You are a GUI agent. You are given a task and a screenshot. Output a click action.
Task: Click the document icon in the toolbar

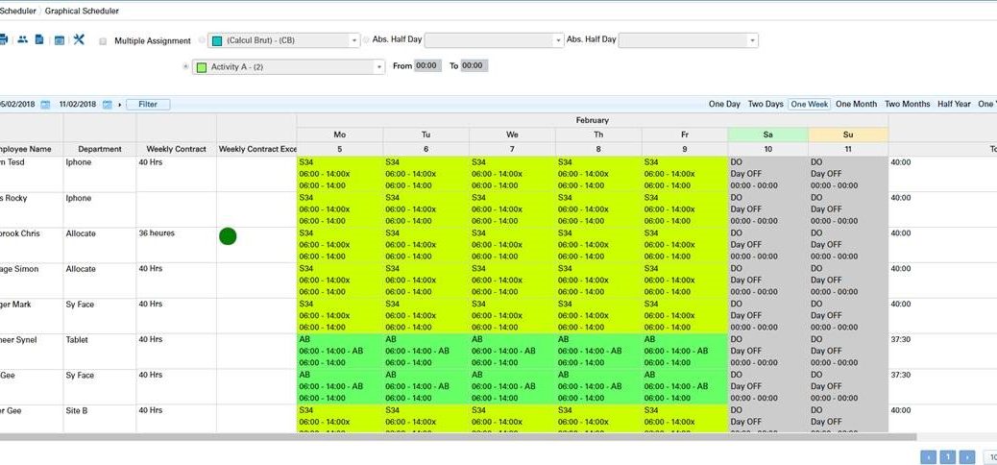[x=39, y=39]
